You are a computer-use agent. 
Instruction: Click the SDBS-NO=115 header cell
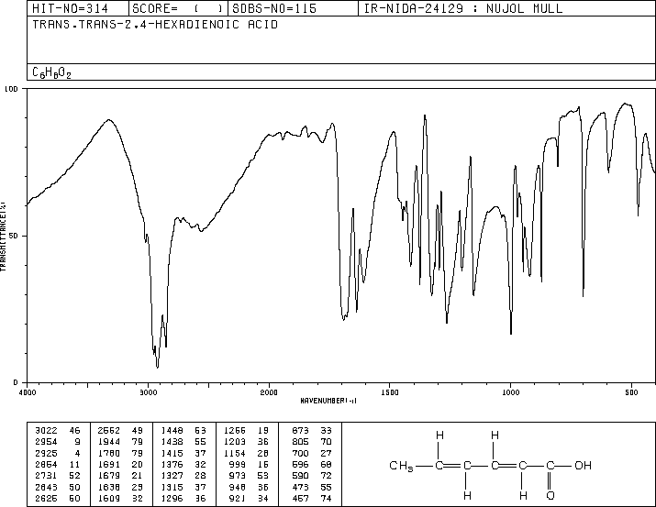[293, 8]
